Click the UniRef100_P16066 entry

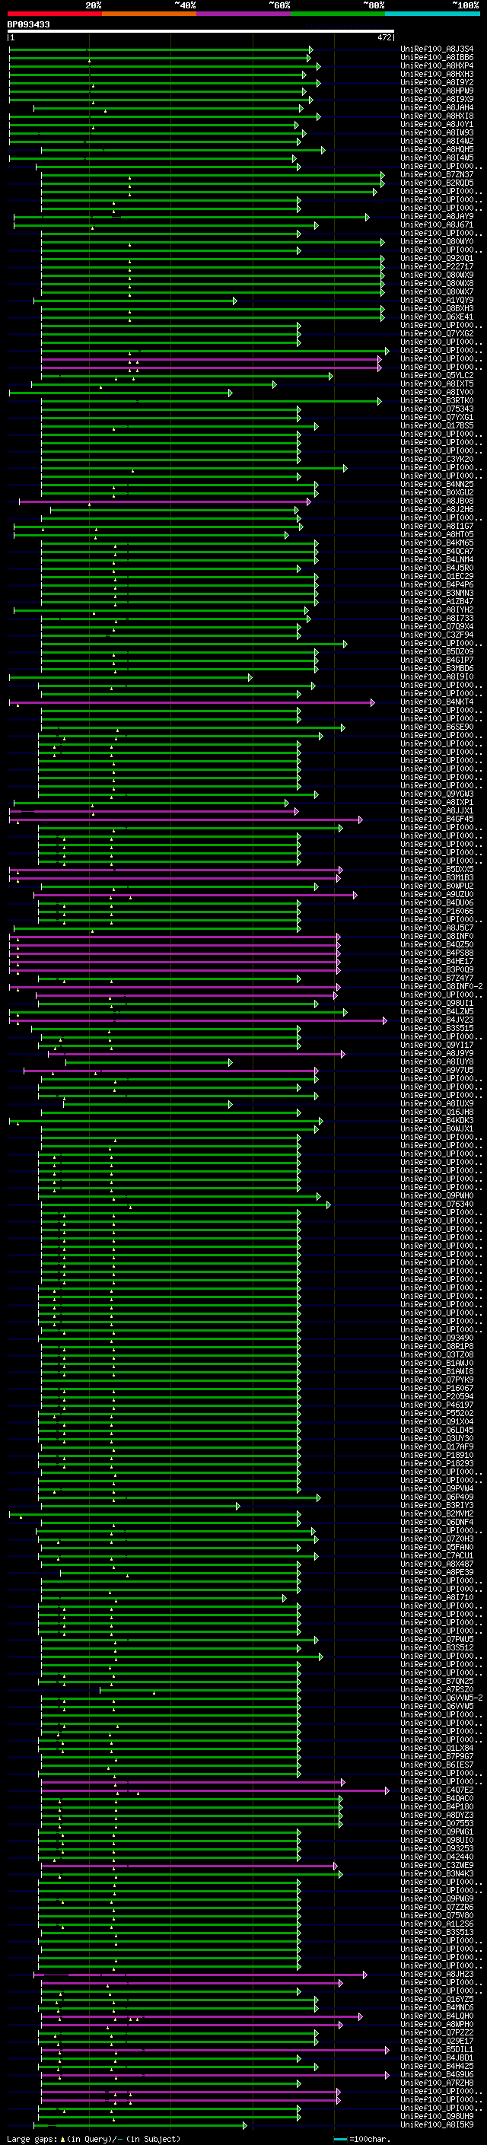(x=437, y=911)
